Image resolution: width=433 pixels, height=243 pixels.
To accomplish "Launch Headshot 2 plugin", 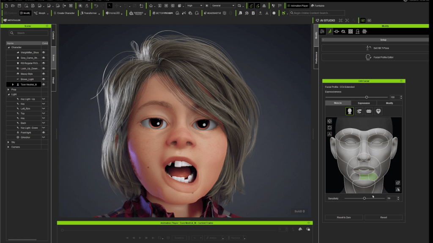I will 212,13.
